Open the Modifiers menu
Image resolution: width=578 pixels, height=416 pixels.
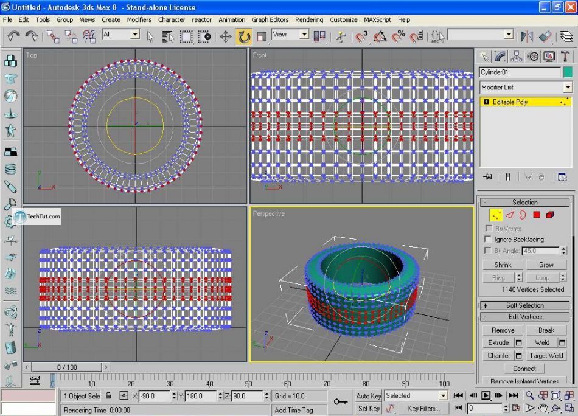(139, 20)
